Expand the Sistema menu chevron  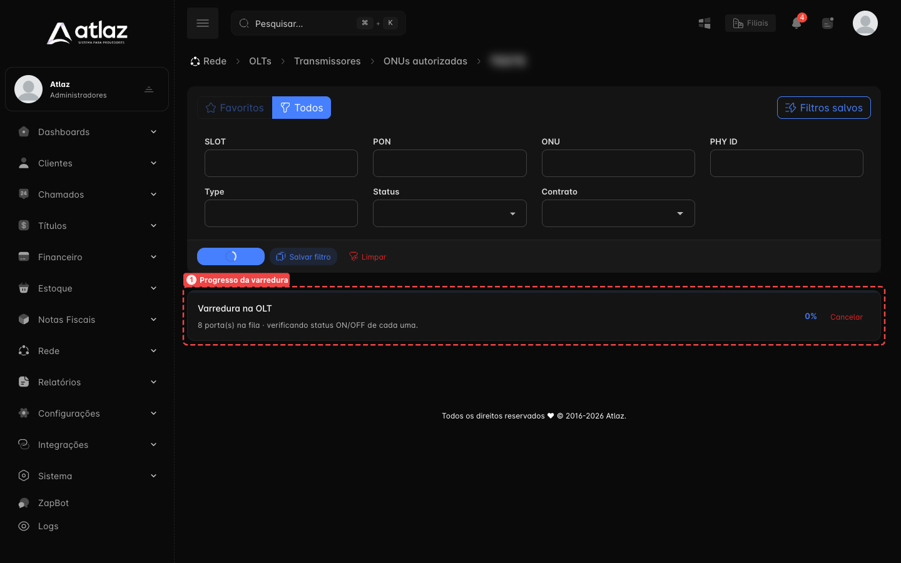153,476
